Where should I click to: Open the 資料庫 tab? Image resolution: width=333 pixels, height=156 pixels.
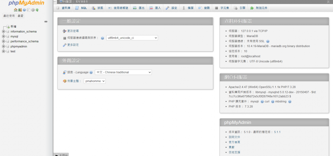pos(63,8)
